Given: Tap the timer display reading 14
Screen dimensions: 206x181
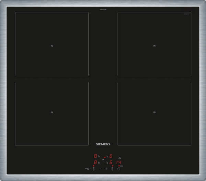Looking at the screenshot, I should [x=119, y=162].
